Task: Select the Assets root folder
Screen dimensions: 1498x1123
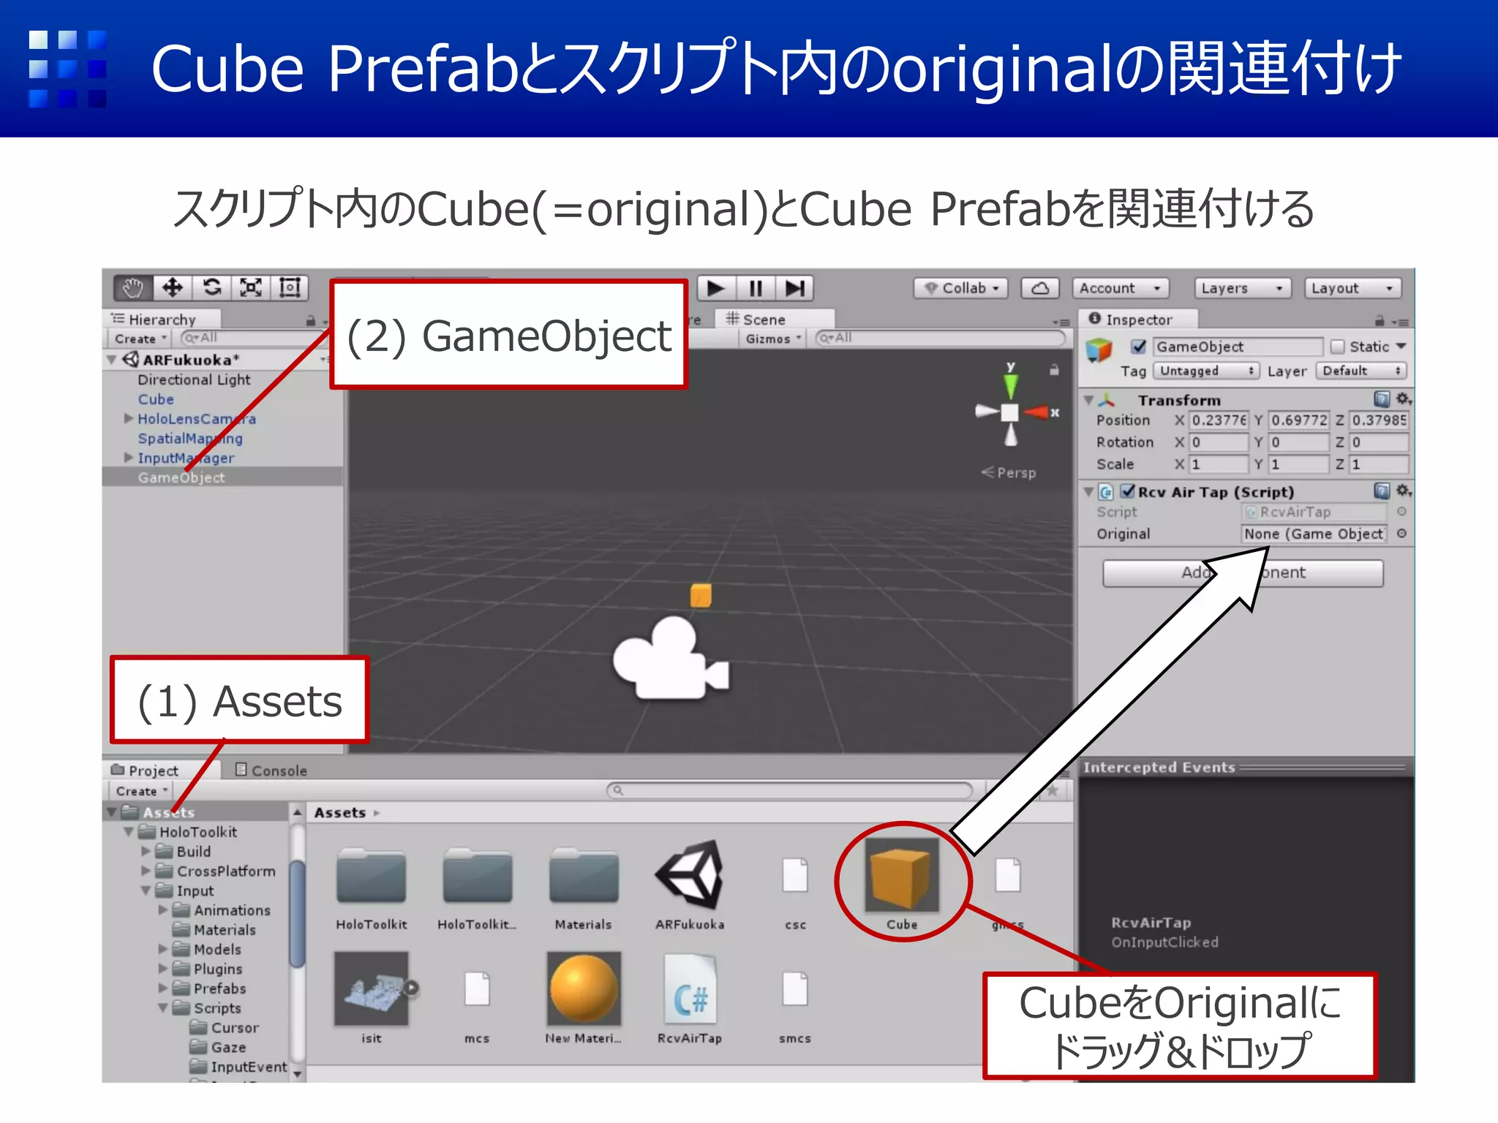Action: pos(168,812)
